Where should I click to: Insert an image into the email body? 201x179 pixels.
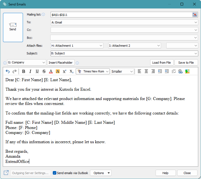click(x=187, y=71)
